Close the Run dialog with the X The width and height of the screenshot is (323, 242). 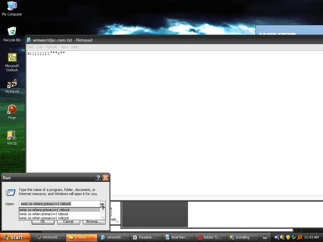(105, 178)
